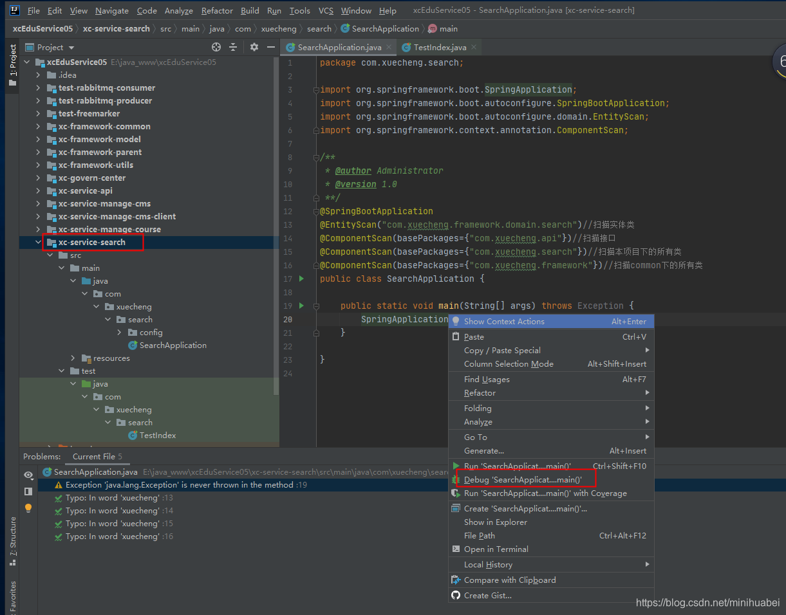Expand the config package folder
Viewport: 786px width, 615px height.
(x=120, y=332)
